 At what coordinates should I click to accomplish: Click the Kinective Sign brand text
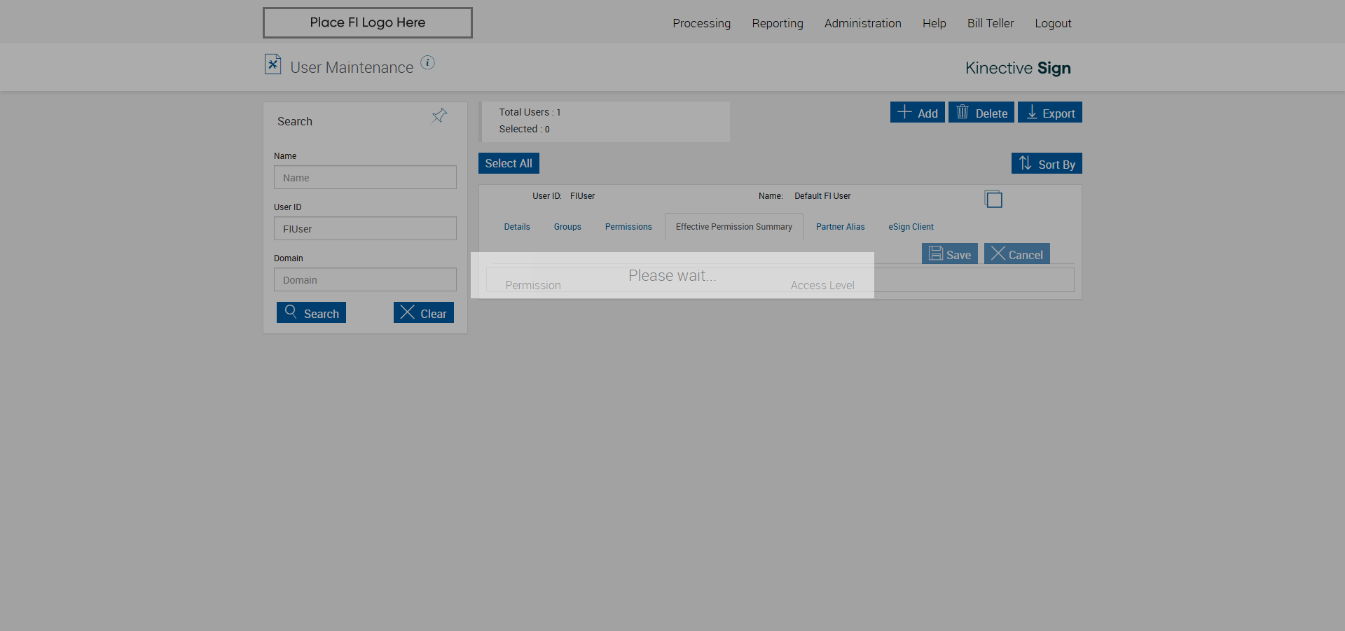(1018, 68)
